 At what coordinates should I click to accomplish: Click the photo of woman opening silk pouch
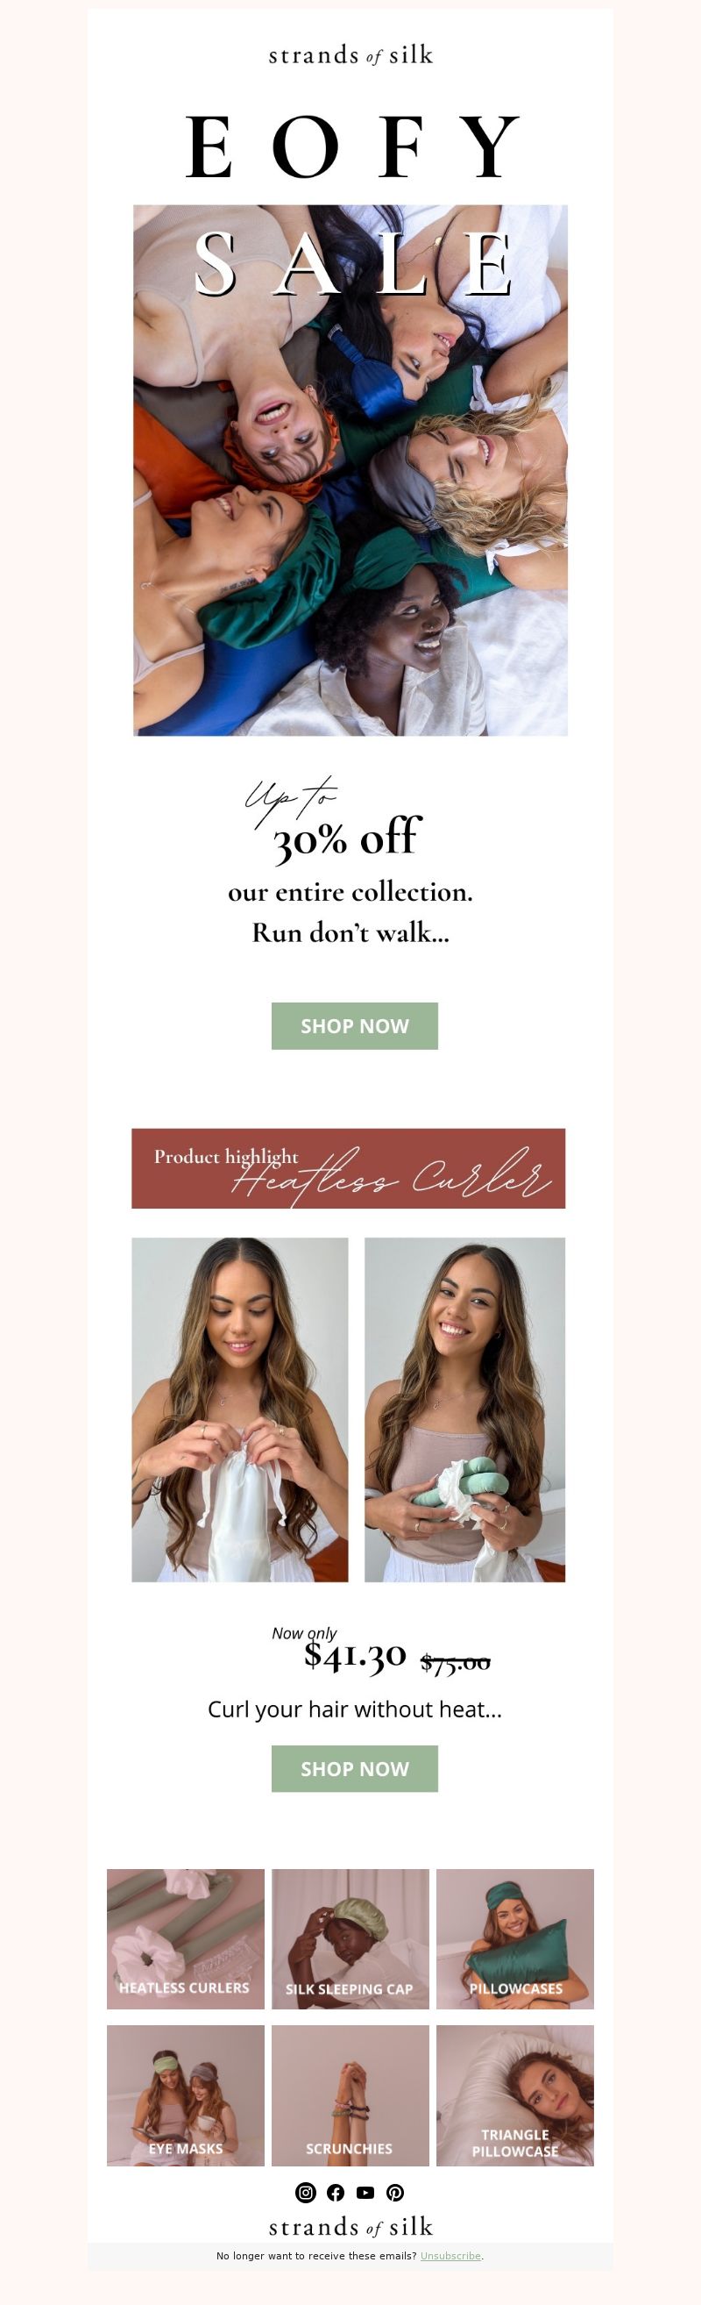coord(239,1409)
